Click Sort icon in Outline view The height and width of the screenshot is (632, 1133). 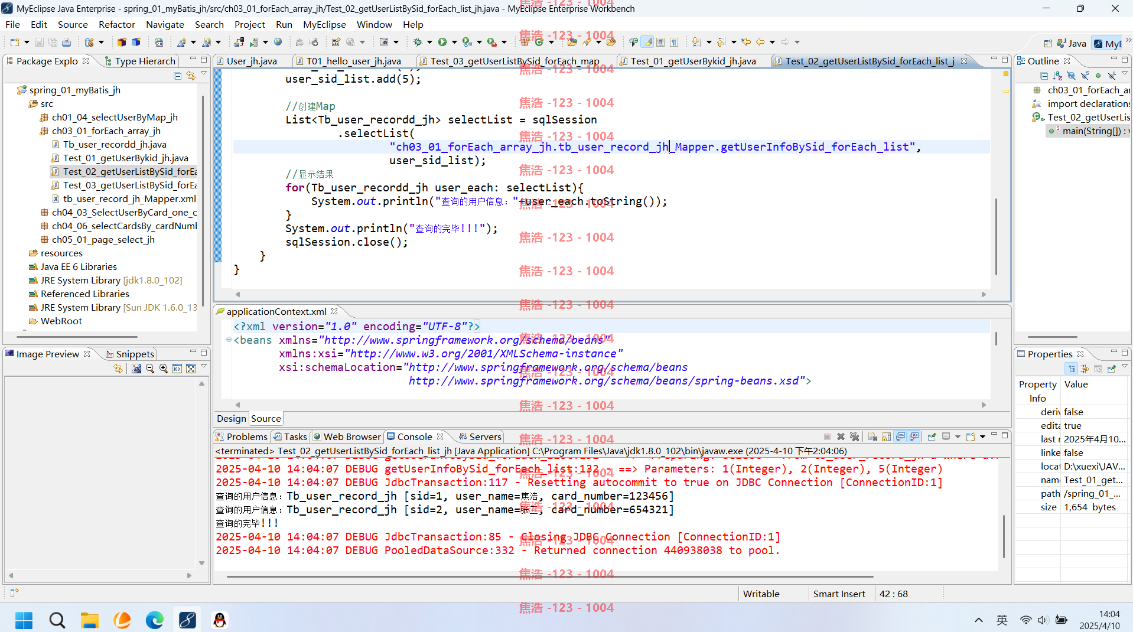coord(1057,76)
